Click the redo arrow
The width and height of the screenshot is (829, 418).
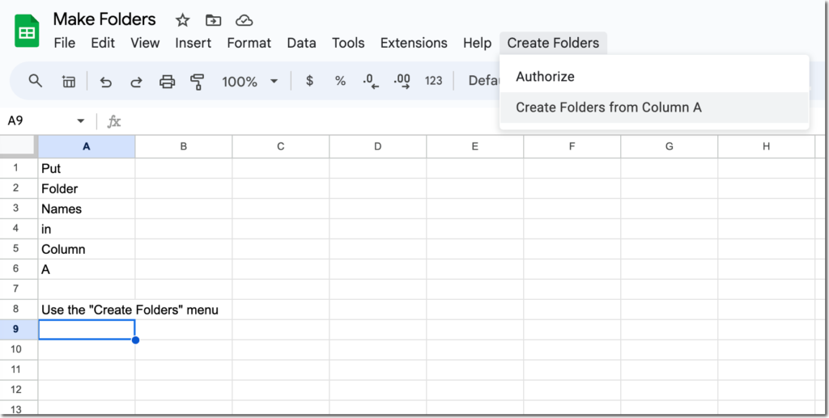[x=136, y=82]
